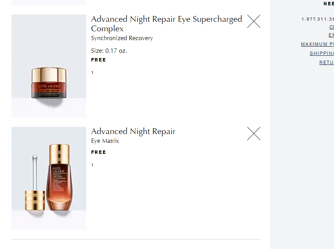Click FREE price label of Eye Supercharged Complex

98,60
